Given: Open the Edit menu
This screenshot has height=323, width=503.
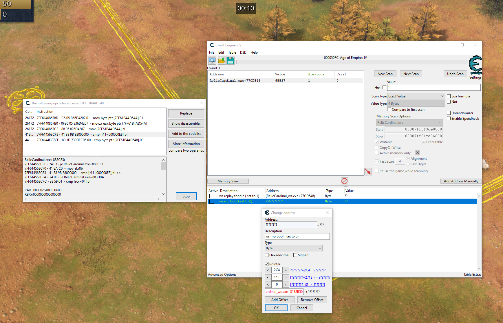Looking at the screenshot, I should point(221,52).
